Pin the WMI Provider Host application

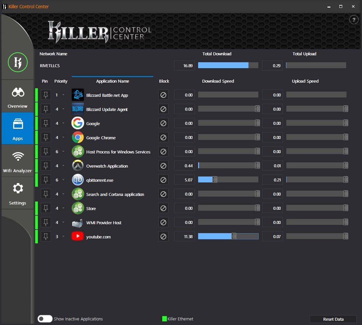pyautogui.click(x=46, y=222)
